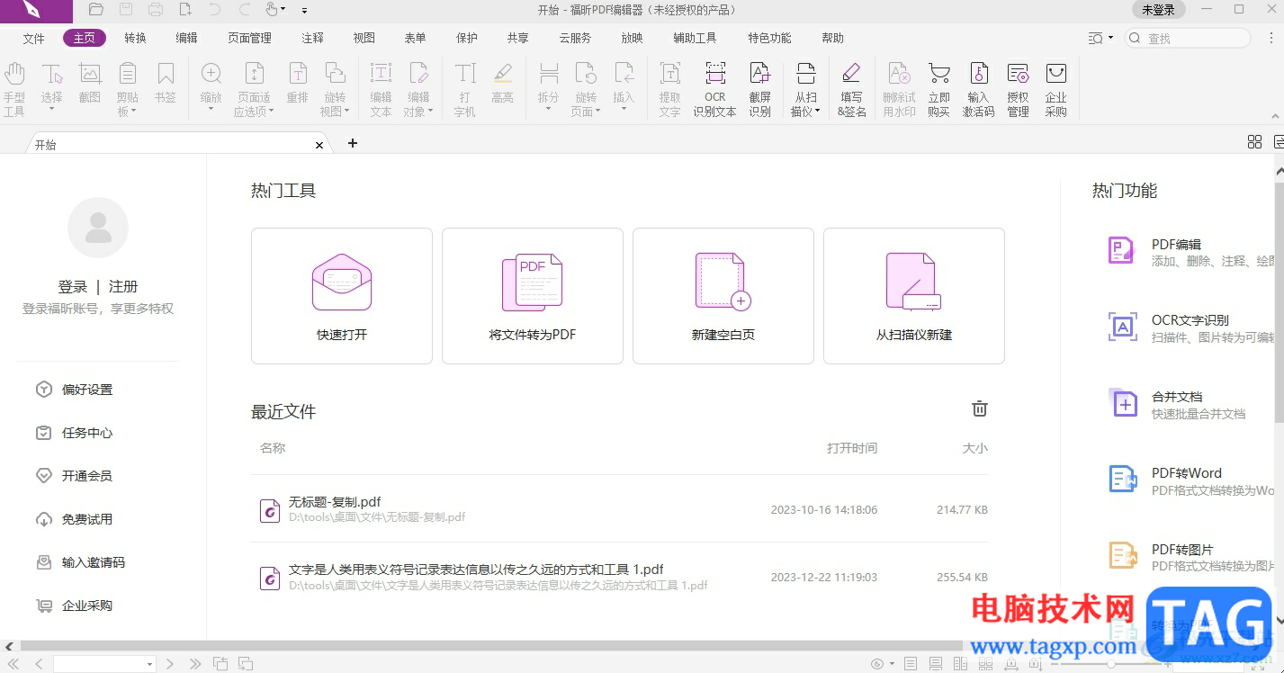Open Page Fit Options (页面适应选项) dropdown
The image size is (1284, 673).
[271, 112]
